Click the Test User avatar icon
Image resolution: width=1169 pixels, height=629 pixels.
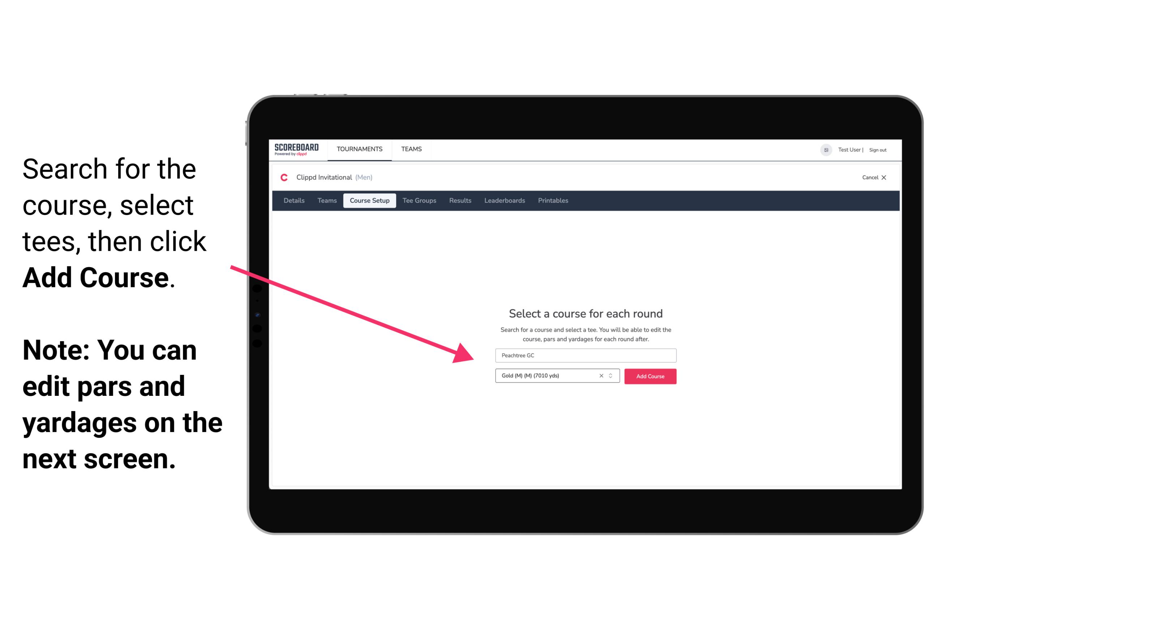(x=823, y=150)
